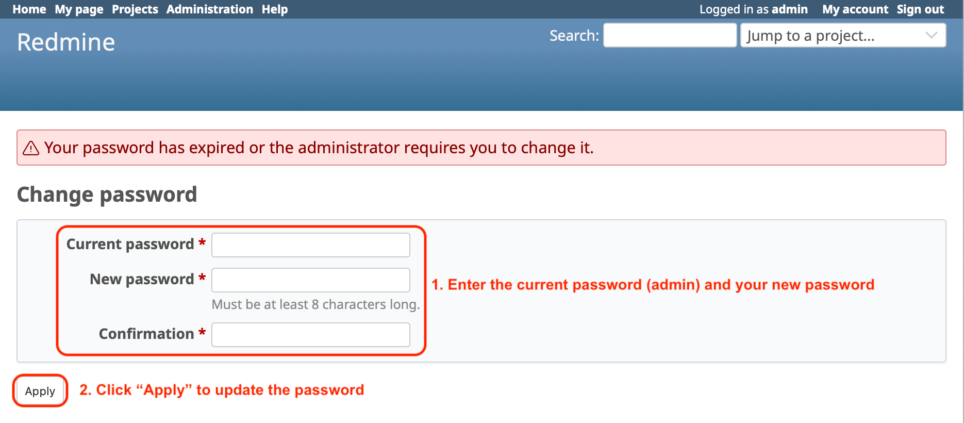Click the warning triangle icon in the alert

pyautogui.click(x=31, y=148)
